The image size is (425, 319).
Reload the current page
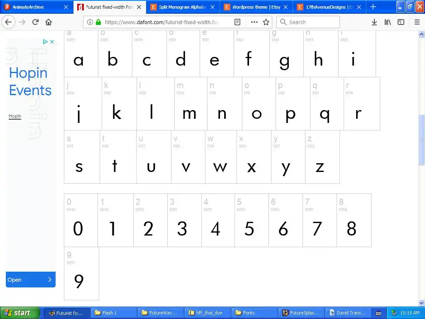tap(35, 22)
